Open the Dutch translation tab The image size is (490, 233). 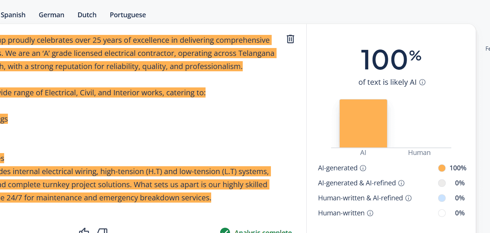pos(87,15)
